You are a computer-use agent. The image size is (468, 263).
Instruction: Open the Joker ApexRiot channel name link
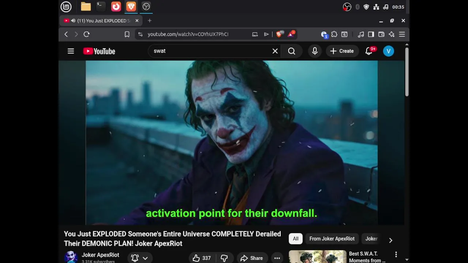(x=101, y=255)
